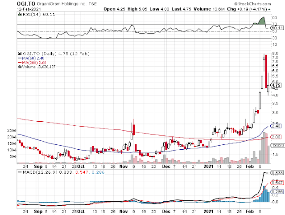The image size is (285, 215).
Task: Click the High 5.85 value
Action: pos(137,9)
